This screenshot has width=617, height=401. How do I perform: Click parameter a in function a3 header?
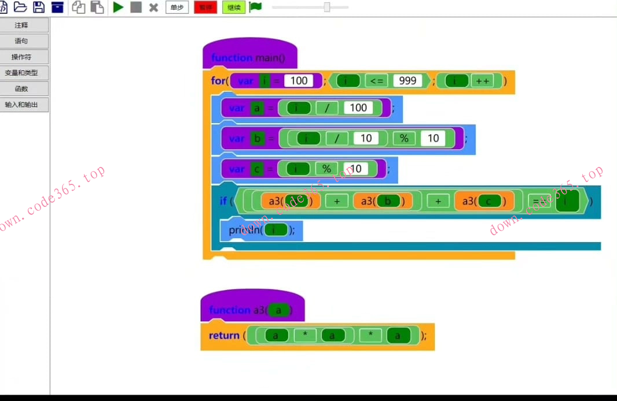278,310
